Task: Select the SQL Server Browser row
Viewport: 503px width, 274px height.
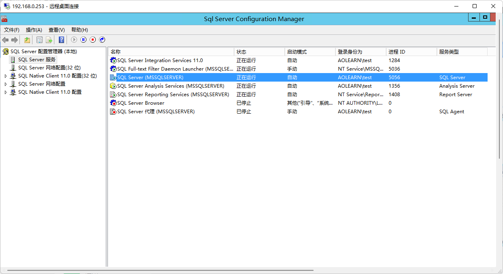Action: pos(298,103)
